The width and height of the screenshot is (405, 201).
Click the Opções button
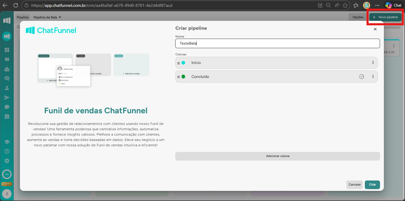358,17
